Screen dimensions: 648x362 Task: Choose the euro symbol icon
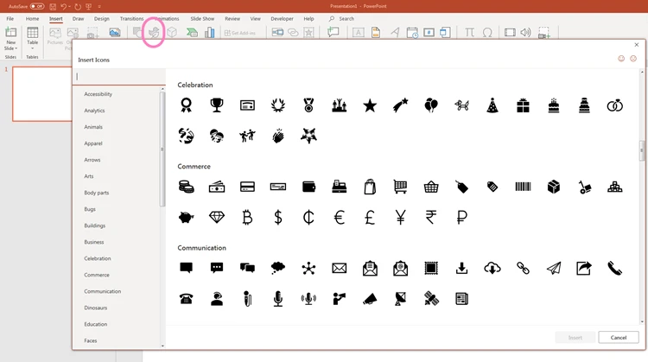(x=340, y=218)
